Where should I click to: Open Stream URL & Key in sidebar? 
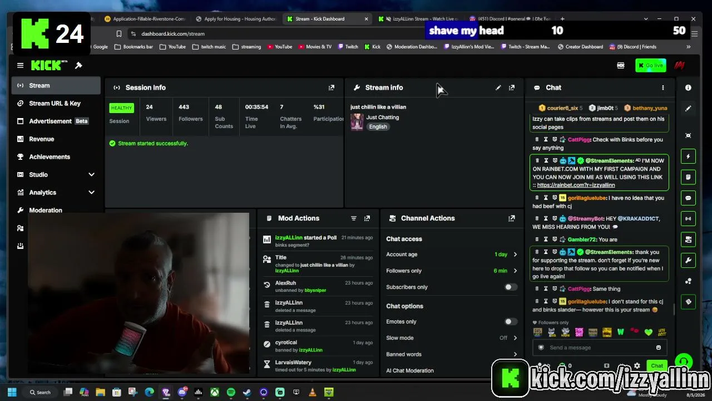[56, 104]
